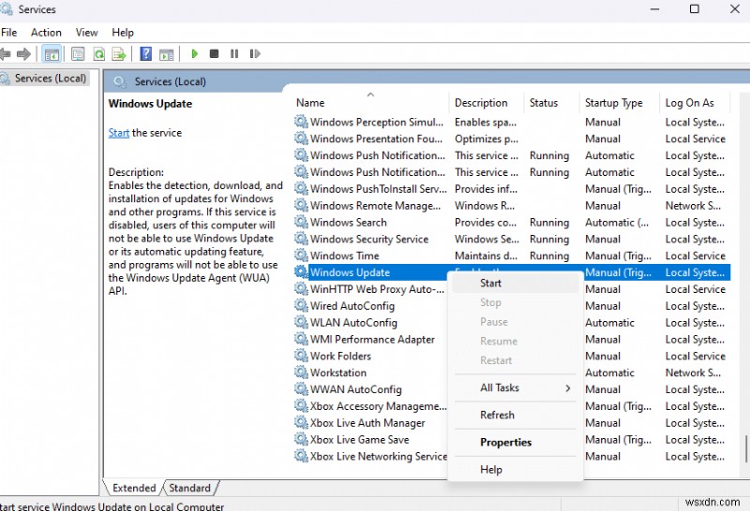
Task: Click Running status of Windows Time
Action: coord(549,256)
